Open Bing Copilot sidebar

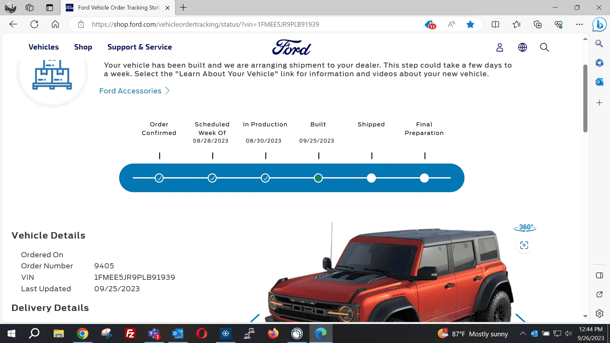[600, 24]
